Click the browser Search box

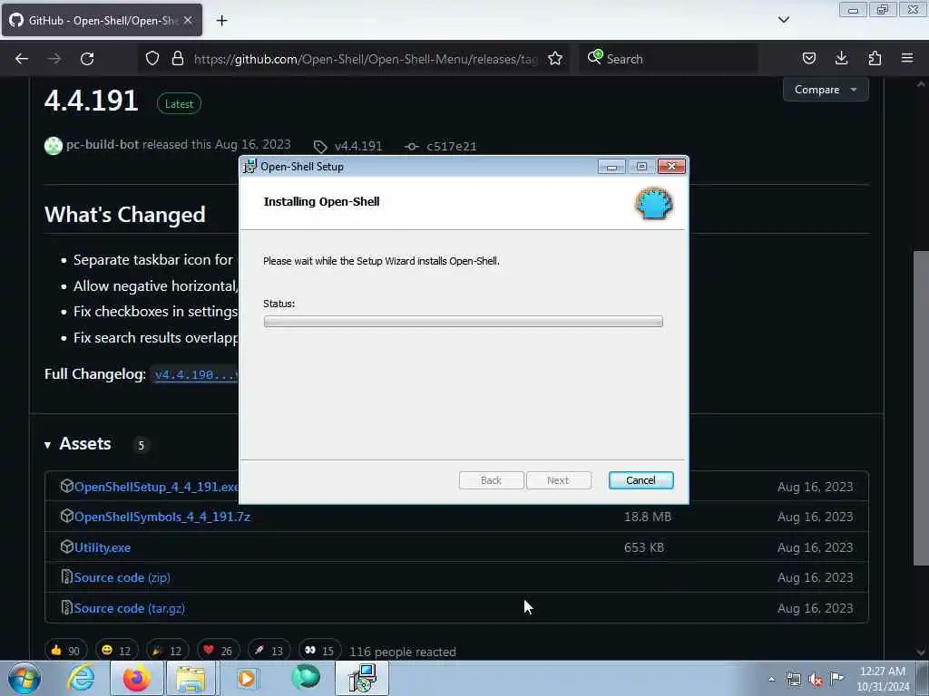[x=669, y=59]
